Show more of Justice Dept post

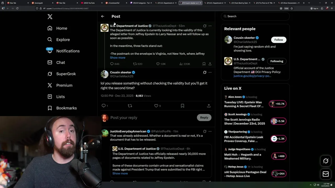[118, 57]
